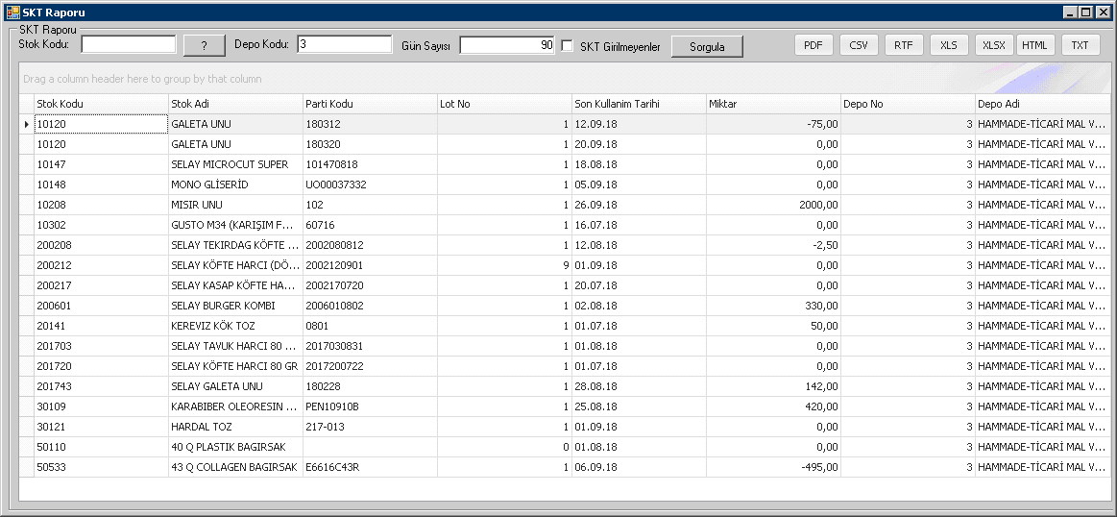
Task: Export the report as CSV
Action: (859, 45)
